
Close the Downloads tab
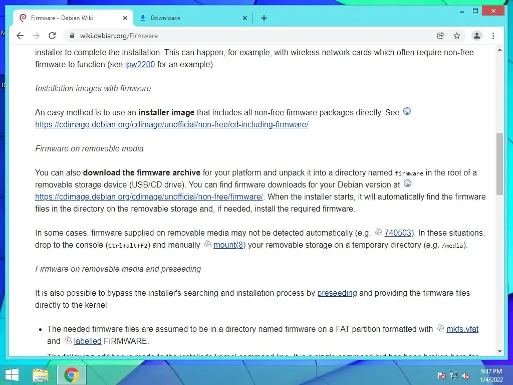(244, 18)
